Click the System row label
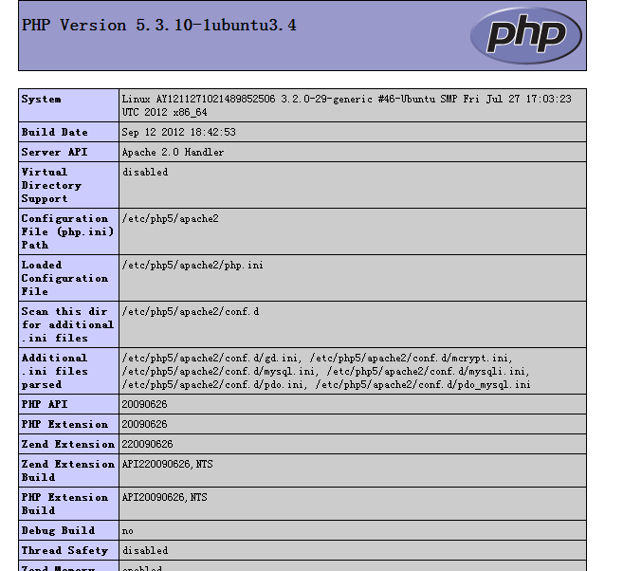The width and height of the screenshot is (623, 571). pos(42,100)
